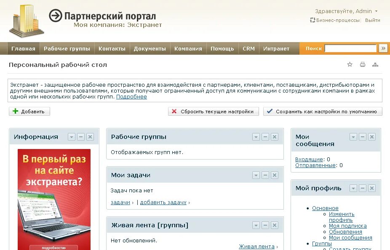Open the Живая лента link
390x250 pixels.
pos(256,246)
